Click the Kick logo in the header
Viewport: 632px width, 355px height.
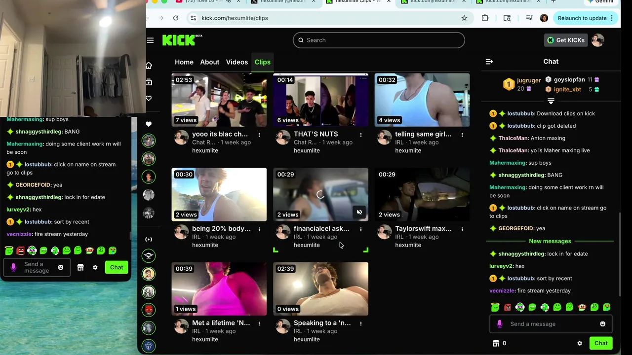(182, 40)
